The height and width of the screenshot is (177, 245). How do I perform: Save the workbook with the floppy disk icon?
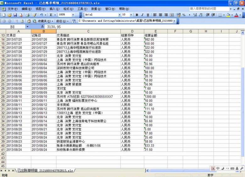[15, 15]
